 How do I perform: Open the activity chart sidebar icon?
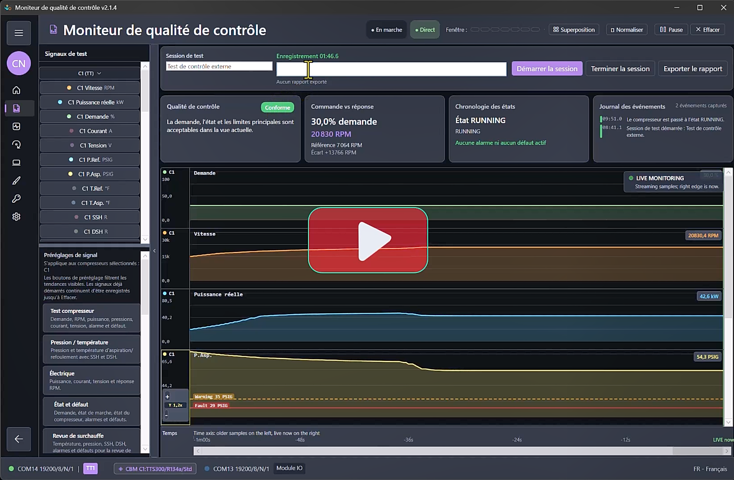point(16,126)
